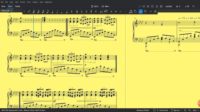
Task: Open the File menu
Action: coord(2,2)
